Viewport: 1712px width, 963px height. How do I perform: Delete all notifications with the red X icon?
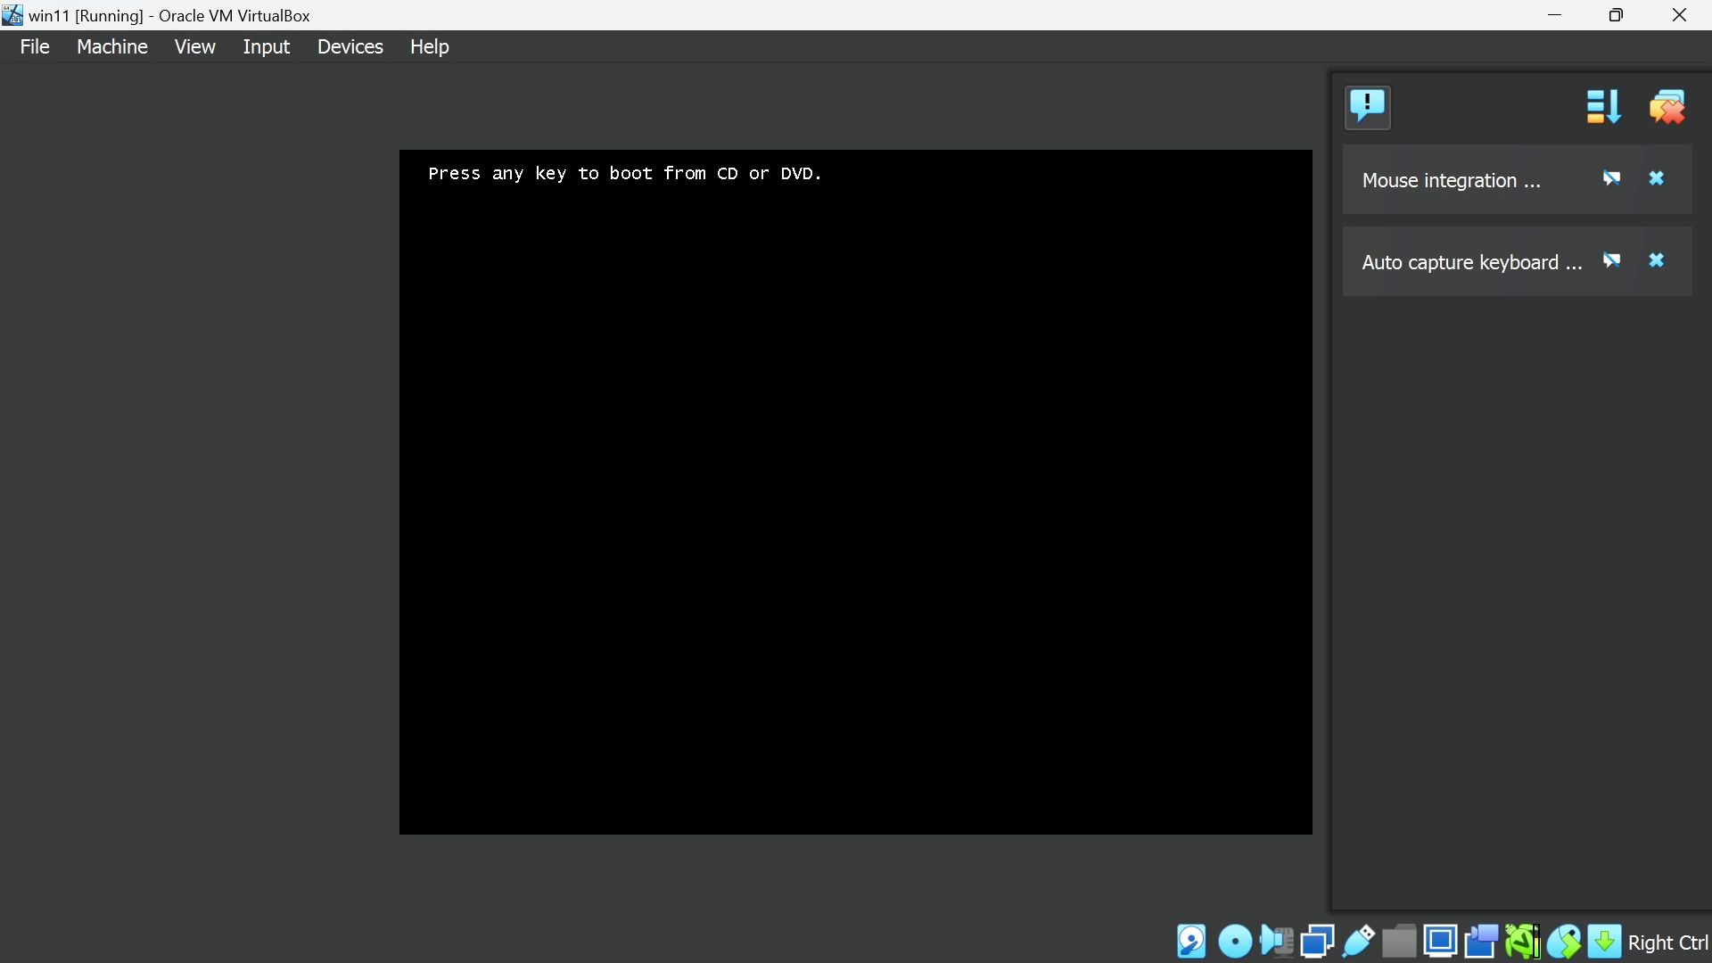point(1667,107)
